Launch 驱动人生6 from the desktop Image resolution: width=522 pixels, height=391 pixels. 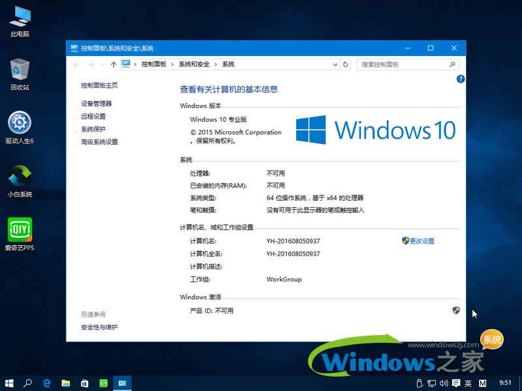click(20, 123)
